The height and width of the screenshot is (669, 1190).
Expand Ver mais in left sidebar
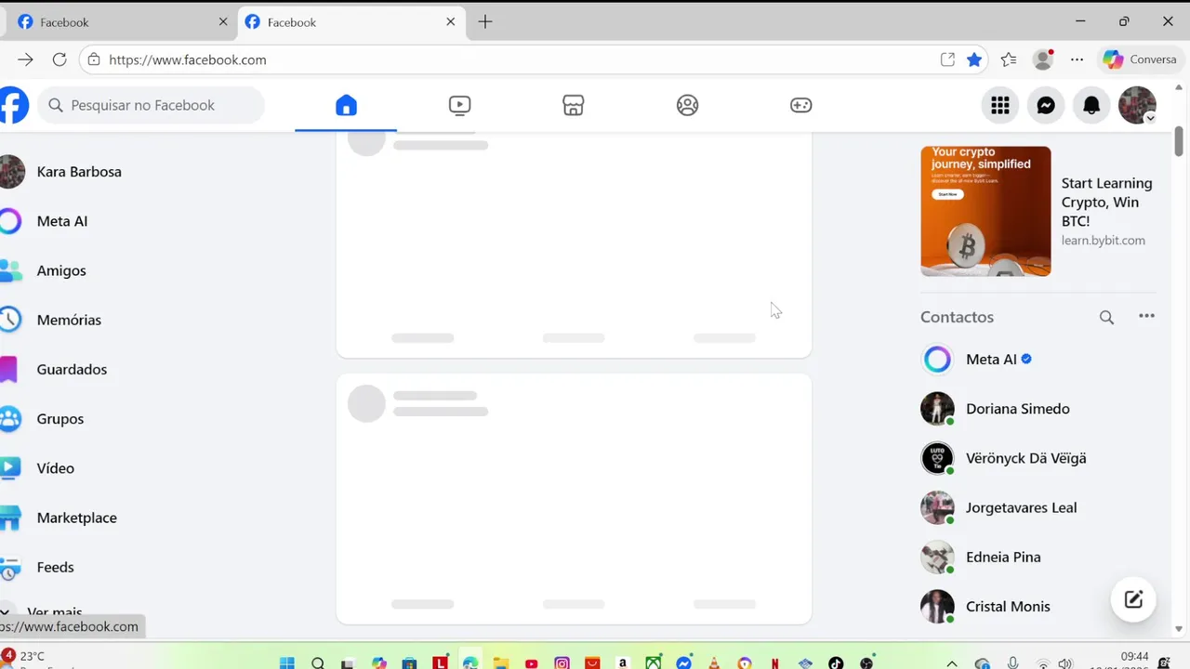coord(55,611)
